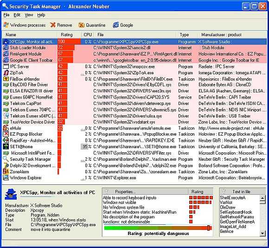Click 'No Windows system file' property

pyautogui.click(x=124, y=207)
